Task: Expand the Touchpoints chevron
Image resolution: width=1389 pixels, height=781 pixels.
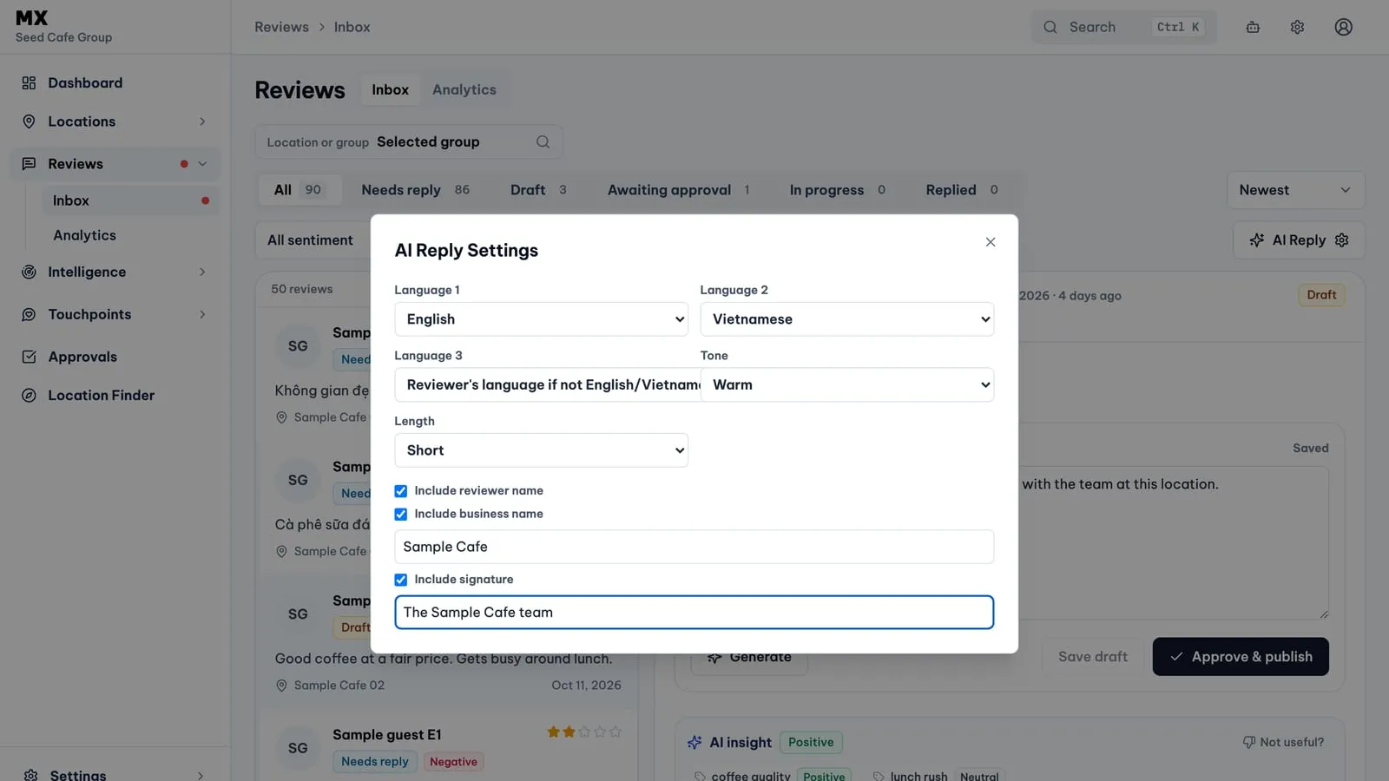Action: coord(202,315)
